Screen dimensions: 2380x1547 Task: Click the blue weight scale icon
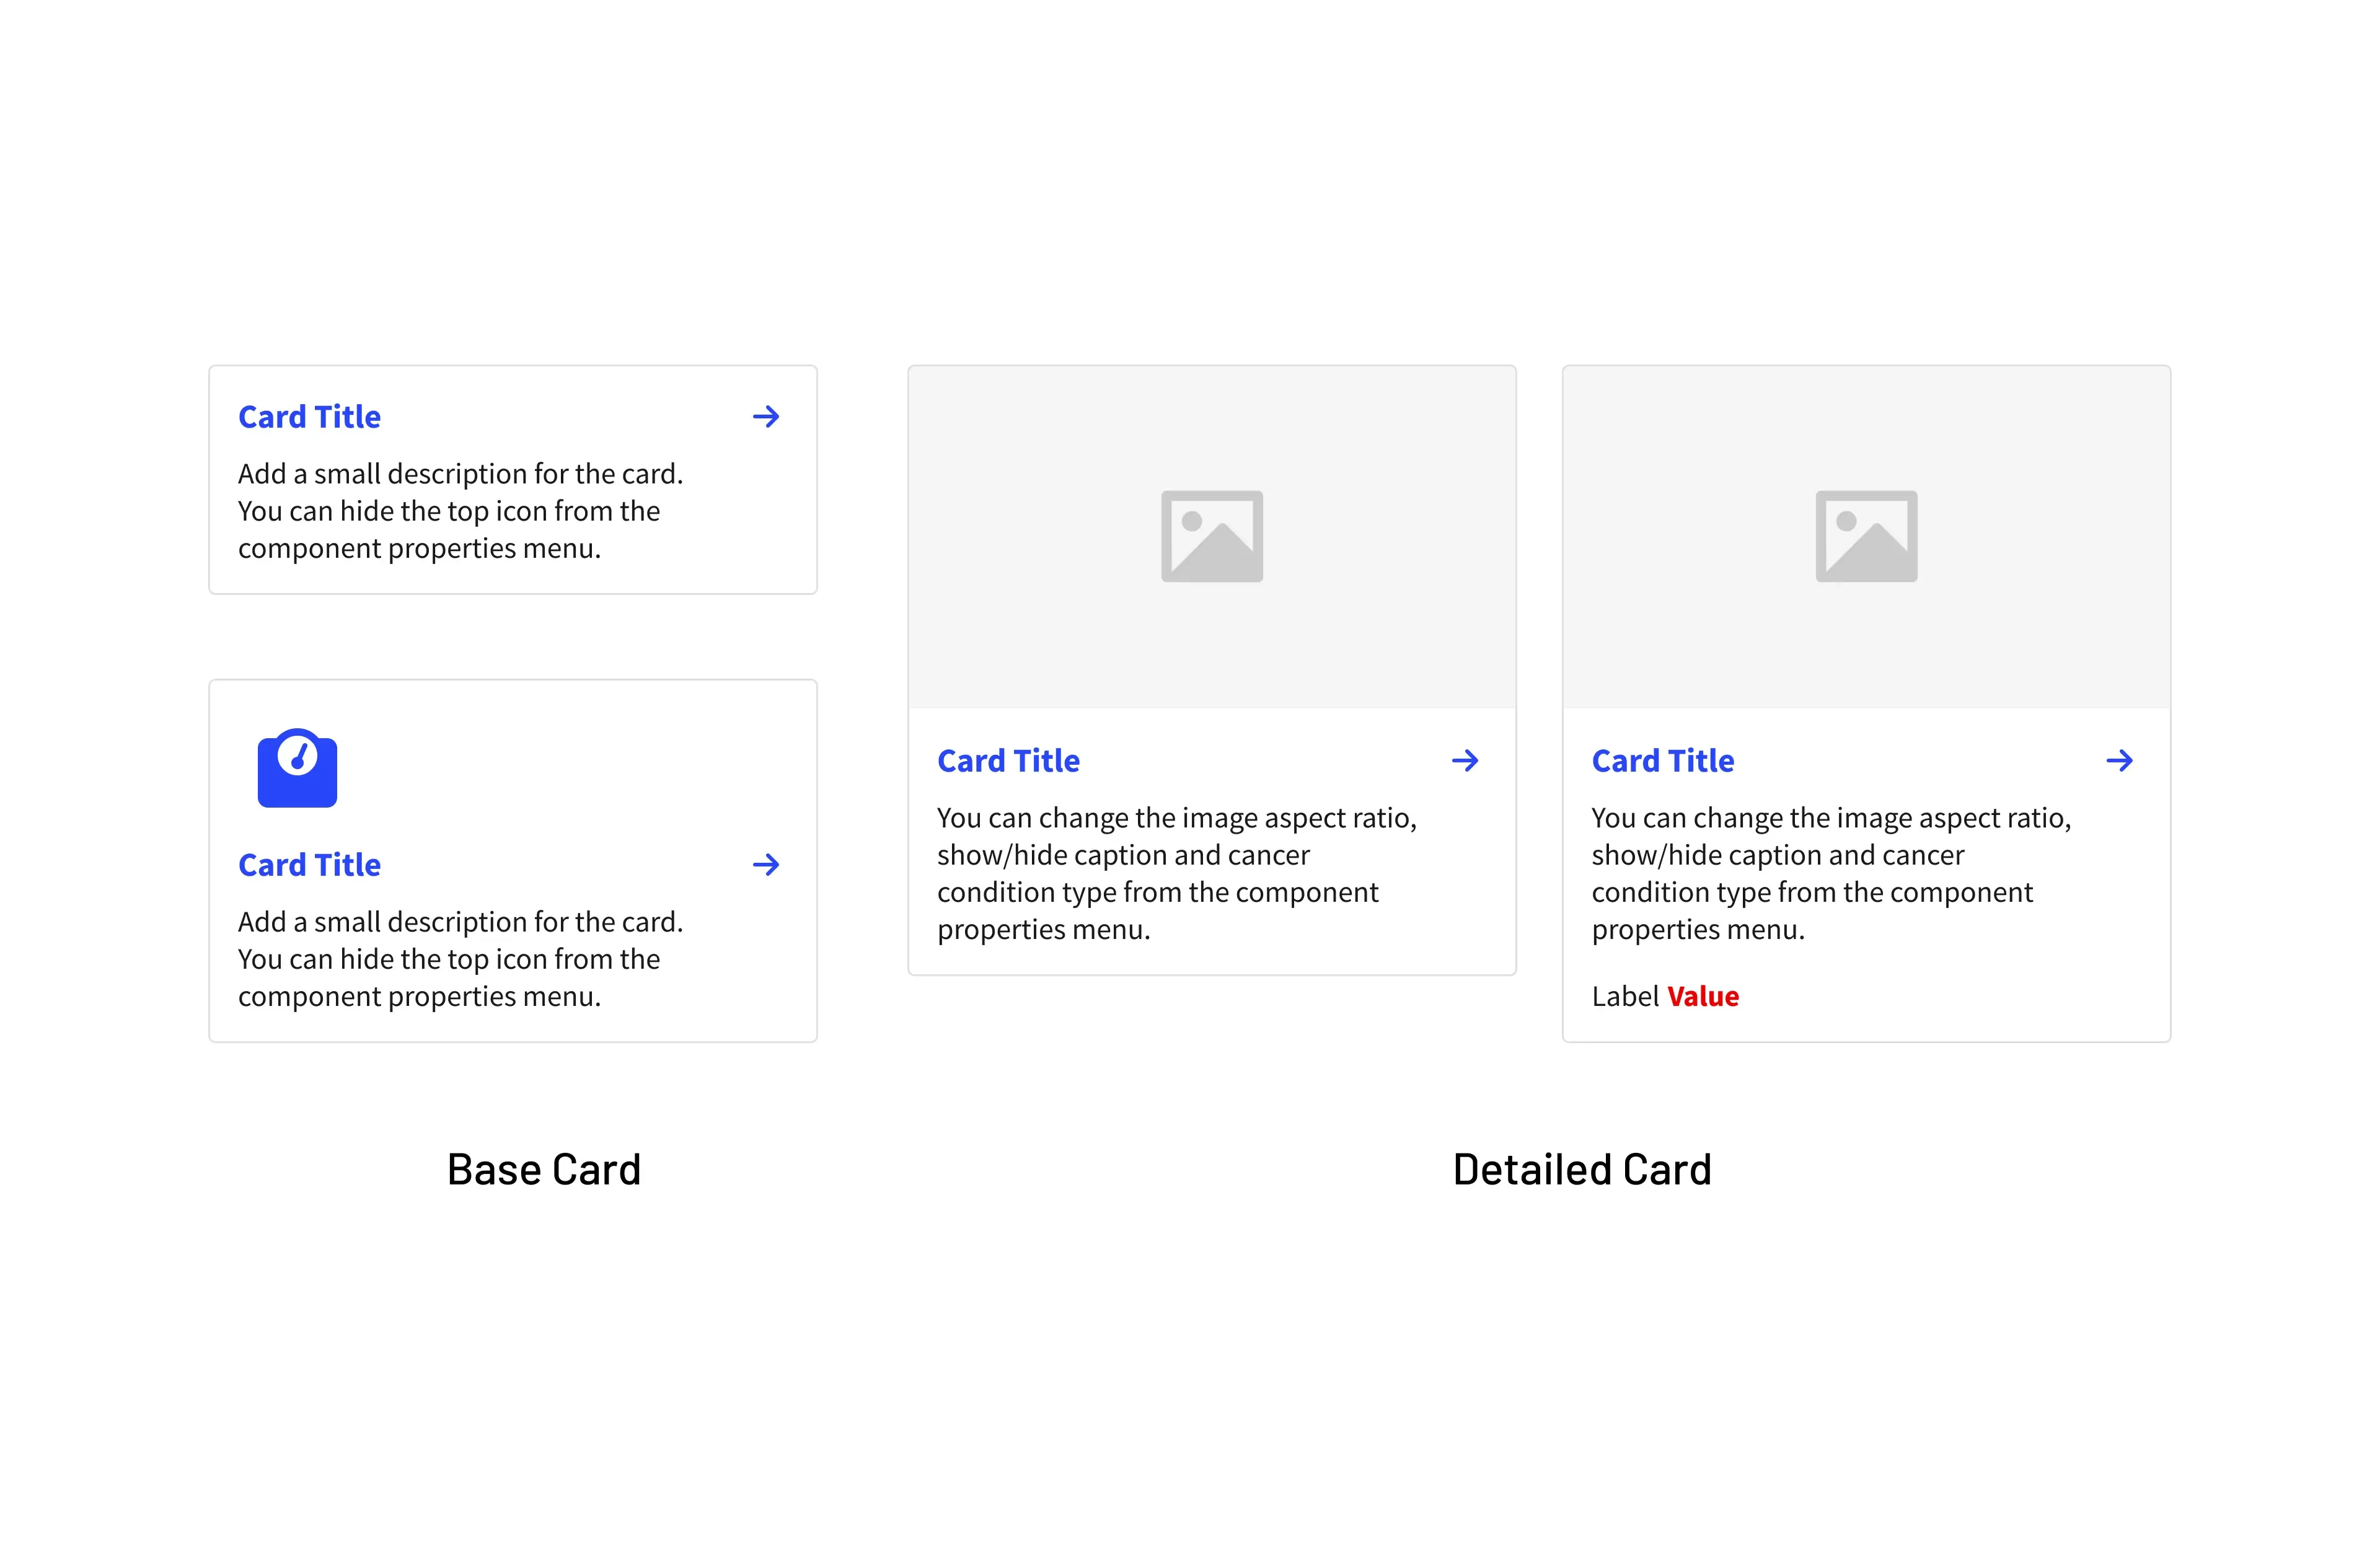(x=297, y=768)
